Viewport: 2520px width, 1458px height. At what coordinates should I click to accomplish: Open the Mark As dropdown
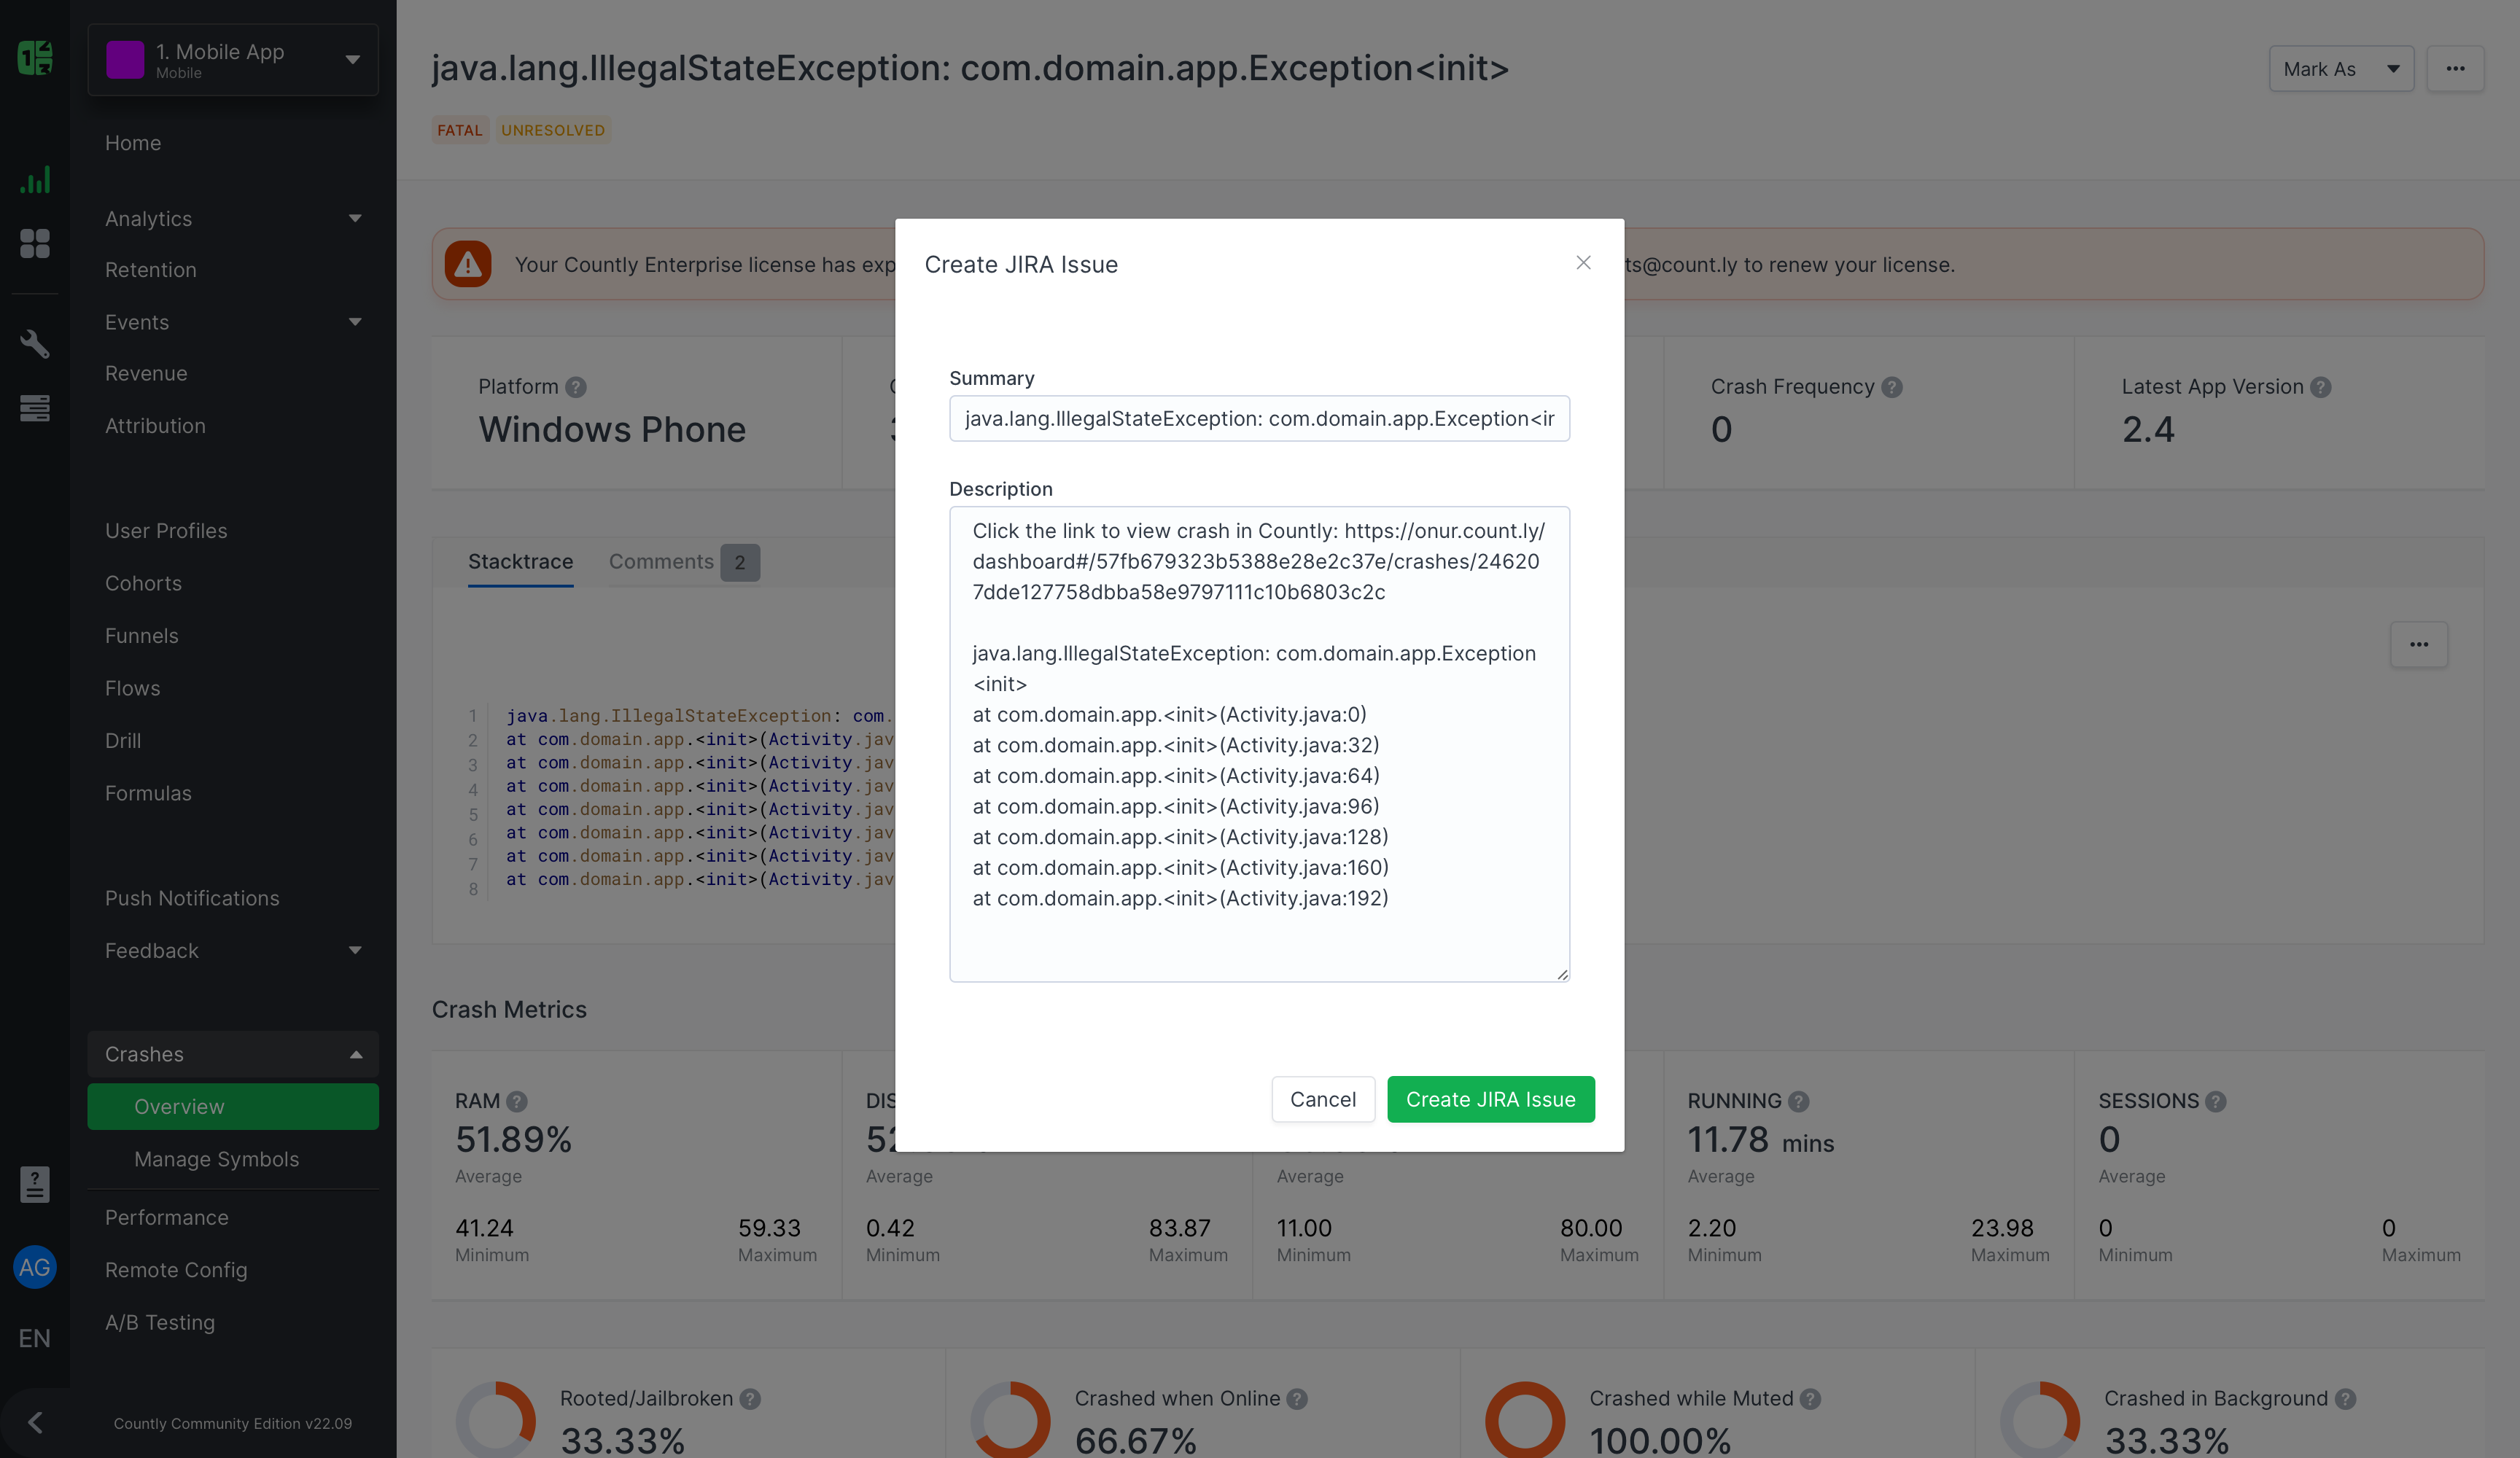click(2341, 68)
